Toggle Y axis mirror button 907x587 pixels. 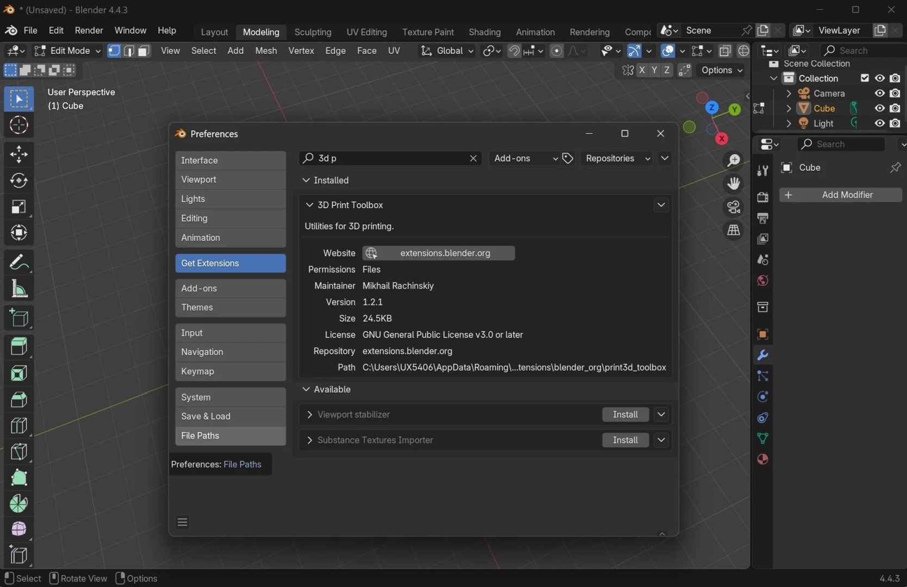tap(654, 70)
